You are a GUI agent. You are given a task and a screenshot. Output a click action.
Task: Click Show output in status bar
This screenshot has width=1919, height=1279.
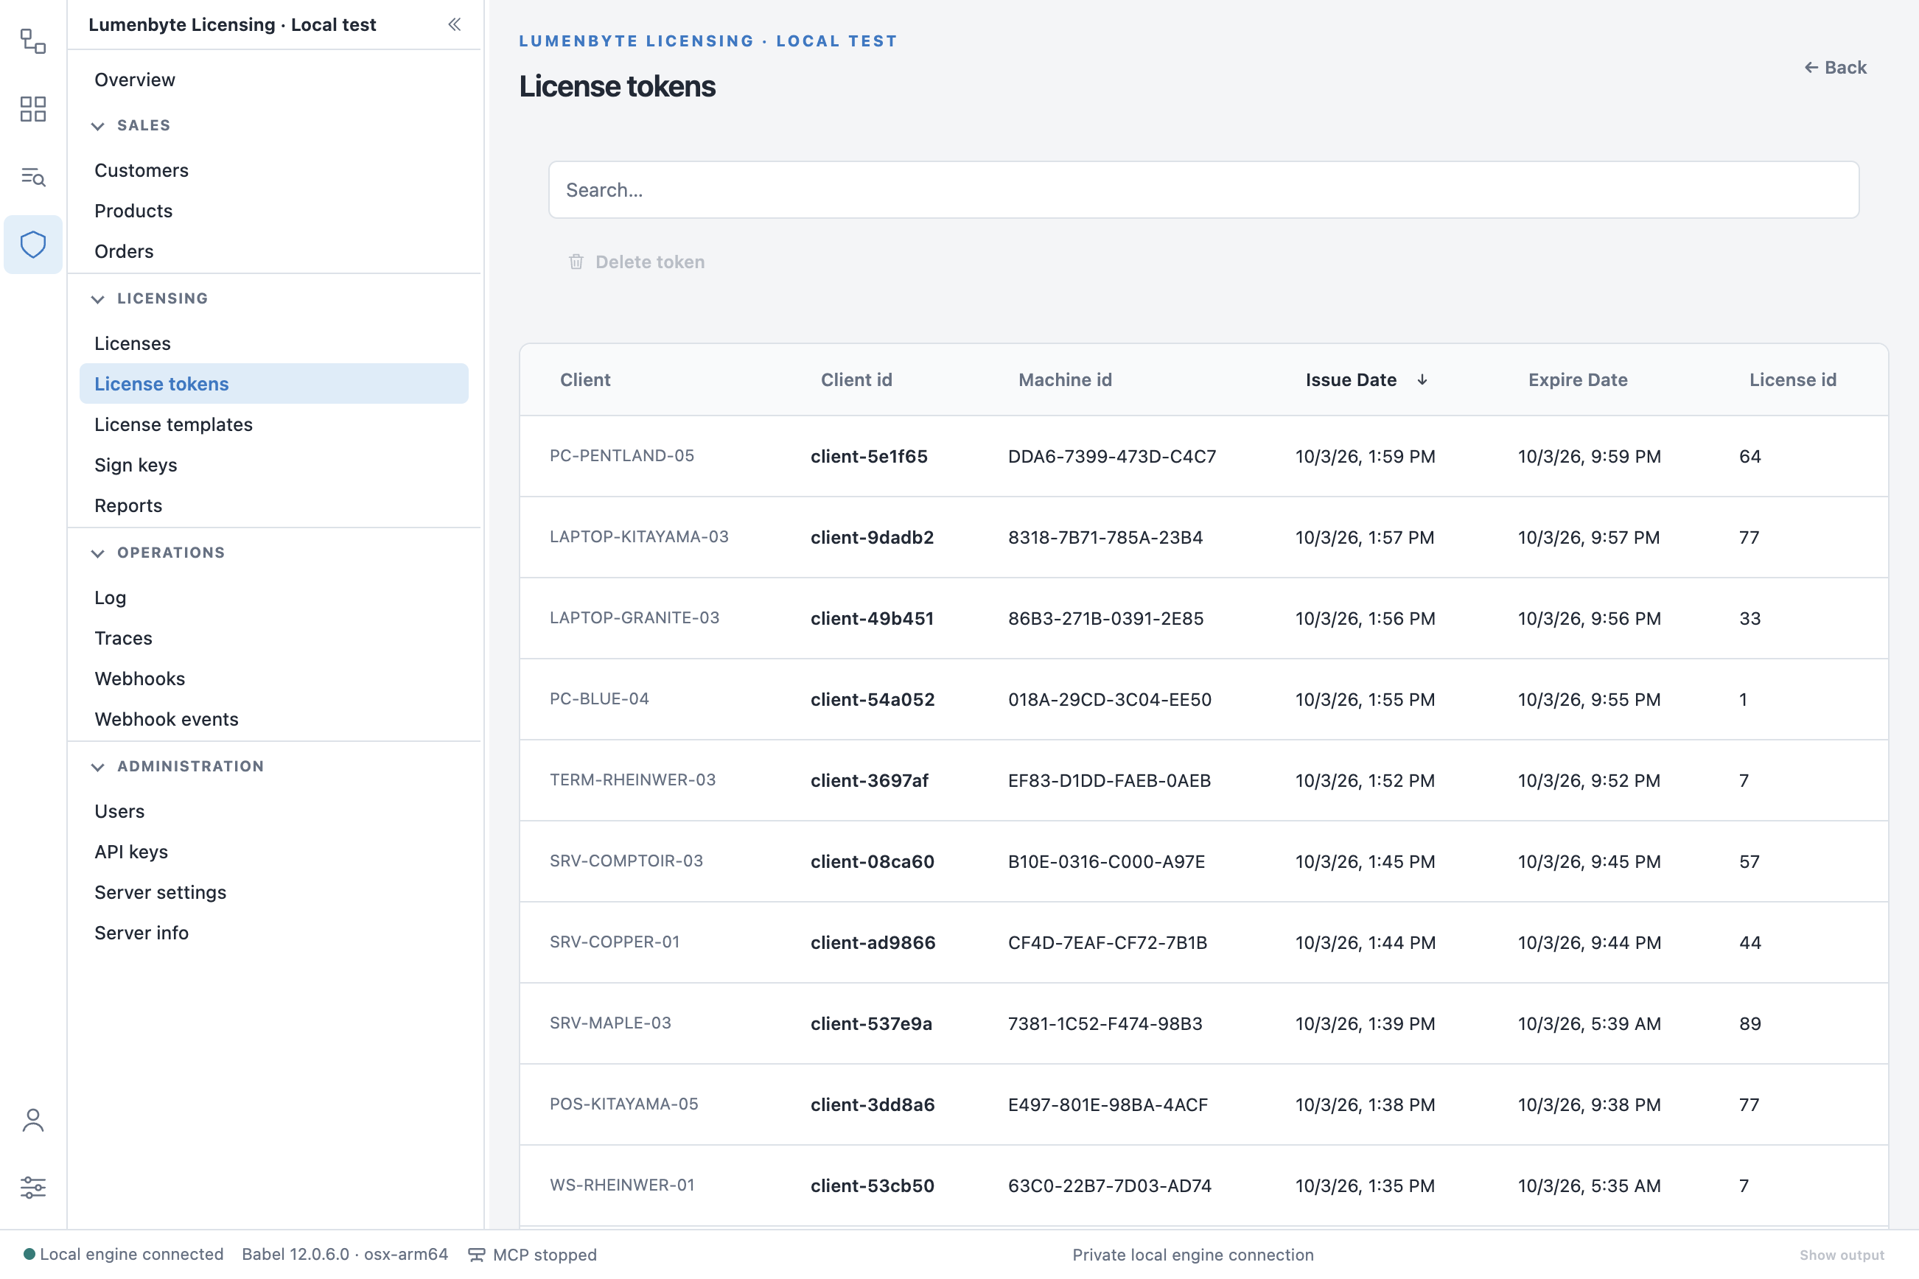tap(1842, 1255)
